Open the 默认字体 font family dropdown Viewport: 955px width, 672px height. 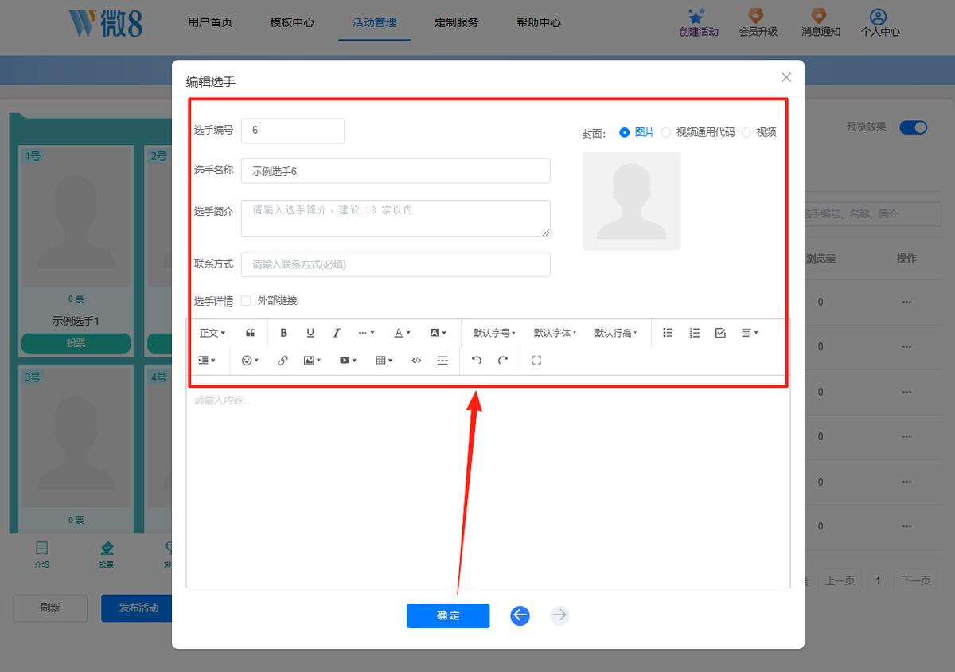pyautogui.click(x=555, y=333)
